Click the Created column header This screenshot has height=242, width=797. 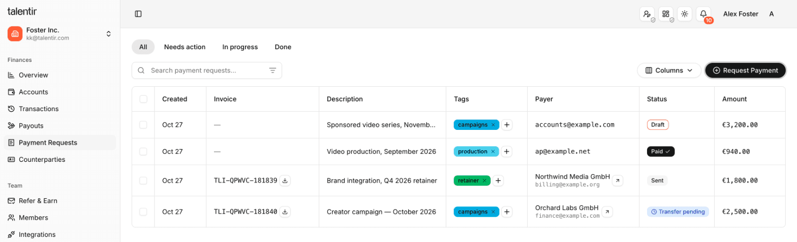tap(175, 99)
